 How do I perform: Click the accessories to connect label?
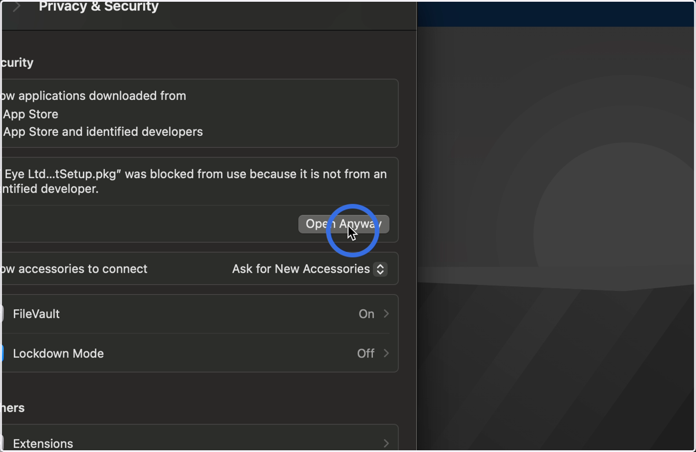(x=74, y=269)
